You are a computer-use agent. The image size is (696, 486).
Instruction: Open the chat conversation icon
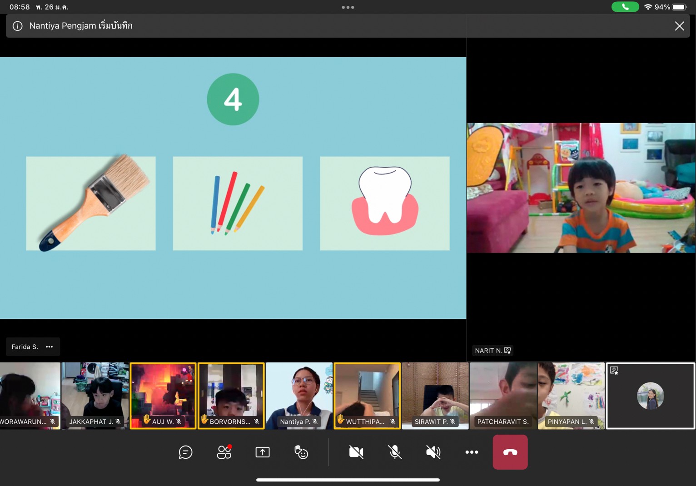point(185,452)
